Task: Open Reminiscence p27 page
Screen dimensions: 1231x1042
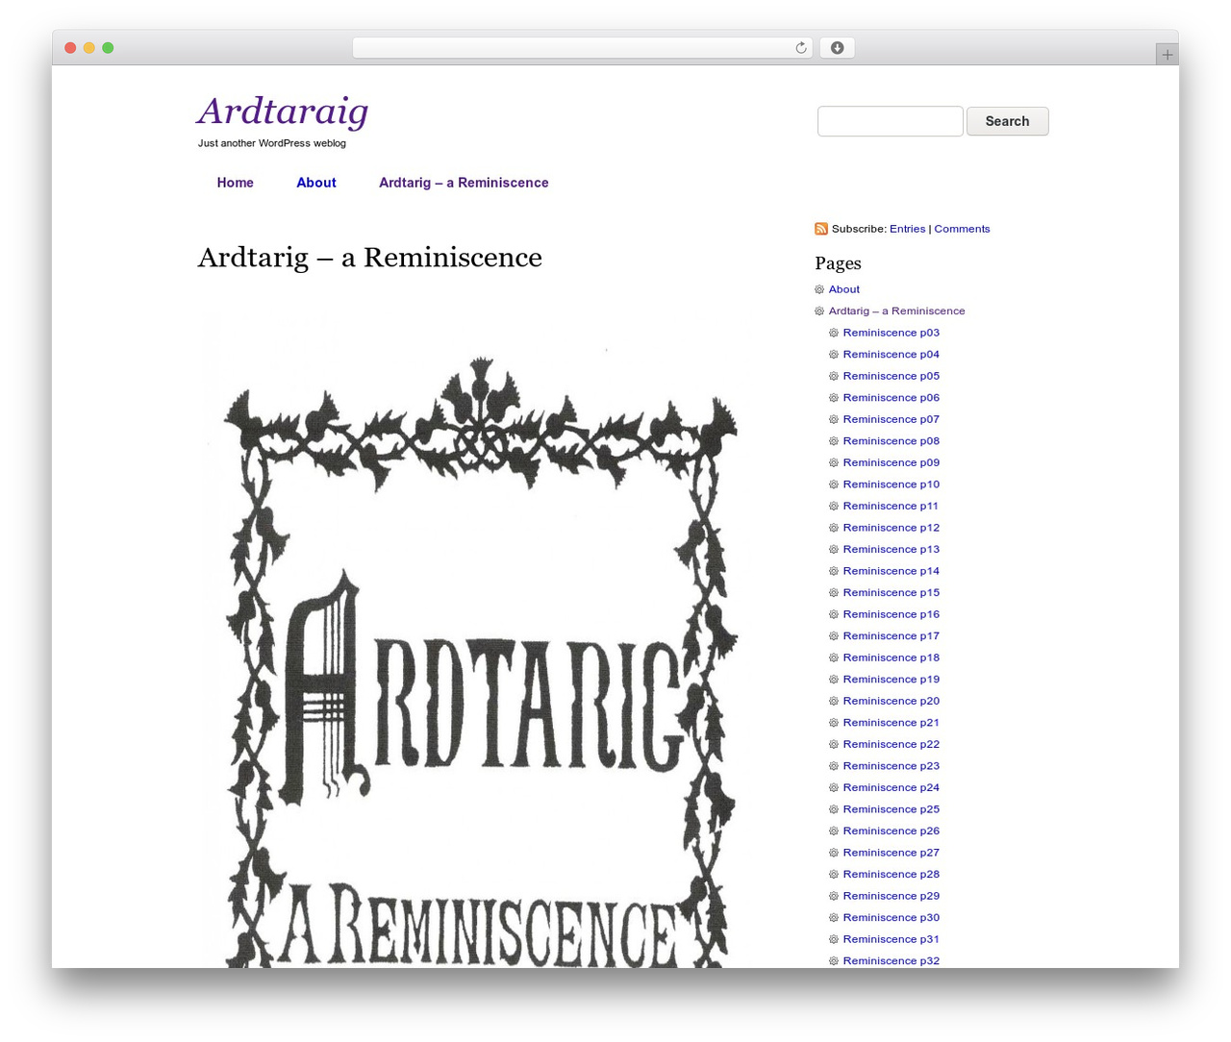Action: (x=891, y=853)
